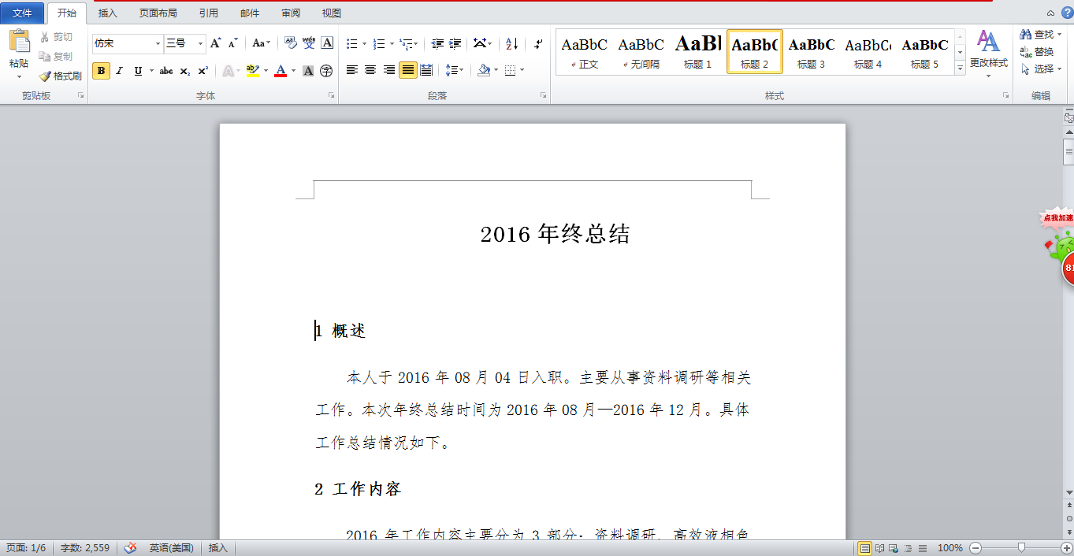The image size is (1074, 556).
Task: Toggle center text alignment
Action: (370, 71)
